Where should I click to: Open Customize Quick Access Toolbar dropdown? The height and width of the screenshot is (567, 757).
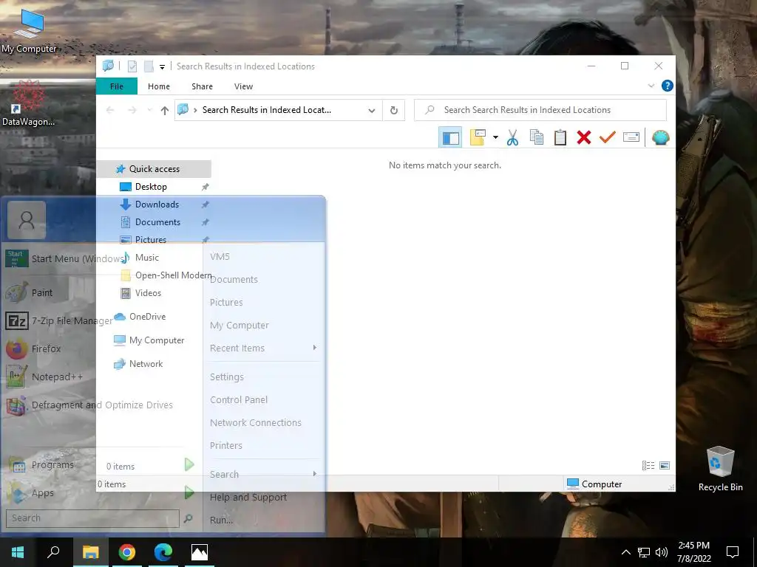point(162,67)
